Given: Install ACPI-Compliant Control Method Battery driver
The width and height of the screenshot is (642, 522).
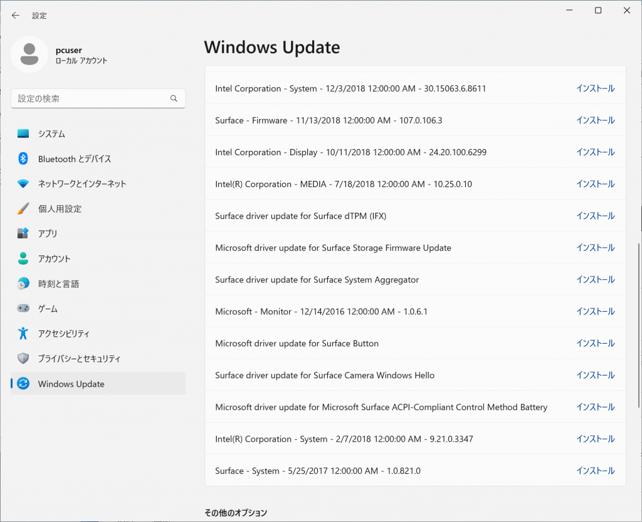Looking at the screenshot, I should click(x=596, y=407).
